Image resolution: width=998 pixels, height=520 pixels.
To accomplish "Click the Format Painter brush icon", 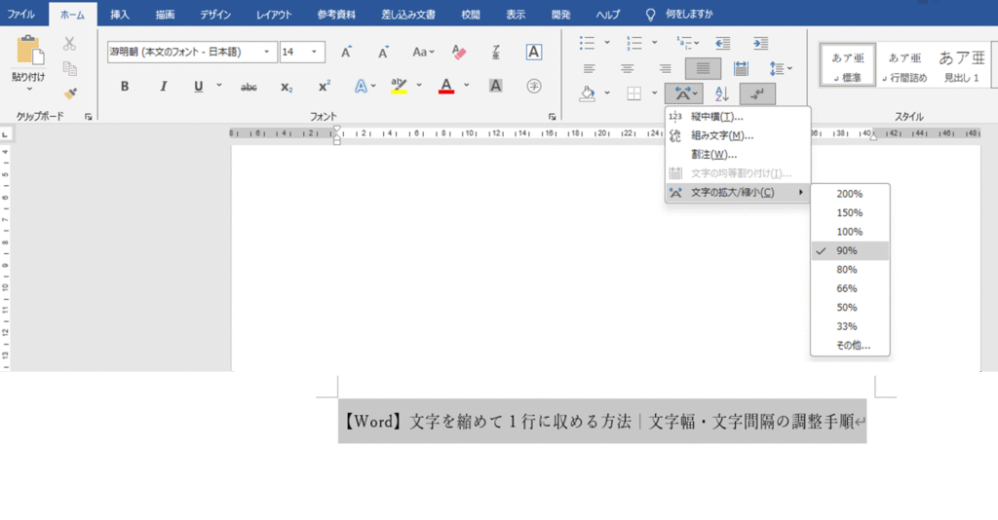I will pos(69,93).
